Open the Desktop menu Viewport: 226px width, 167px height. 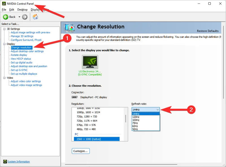pyautogui.click(x=22, y=10)
